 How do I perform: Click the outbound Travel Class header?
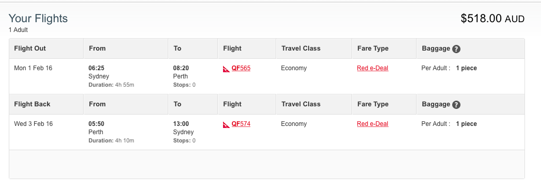[x=301, y=49]
